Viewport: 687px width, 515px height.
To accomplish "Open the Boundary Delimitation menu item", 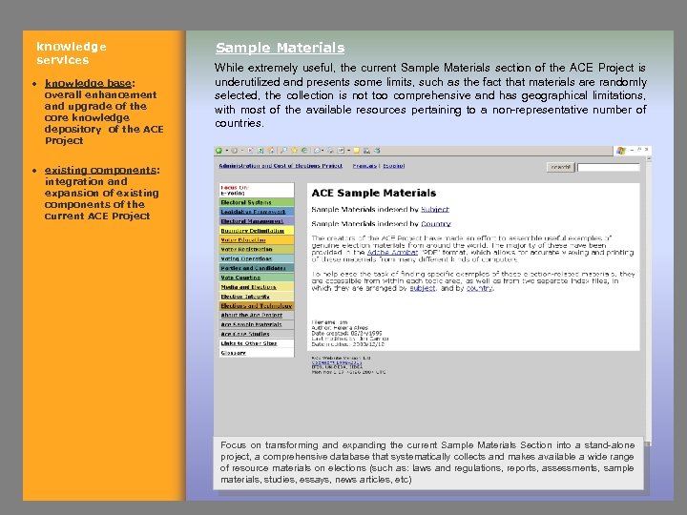I will tap(257, 231).
